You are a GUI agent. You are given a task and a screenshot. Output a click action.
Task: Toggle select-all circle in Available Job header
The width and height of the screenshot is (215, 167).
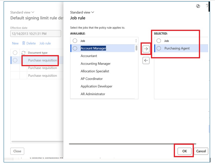[x=75, y=41]
